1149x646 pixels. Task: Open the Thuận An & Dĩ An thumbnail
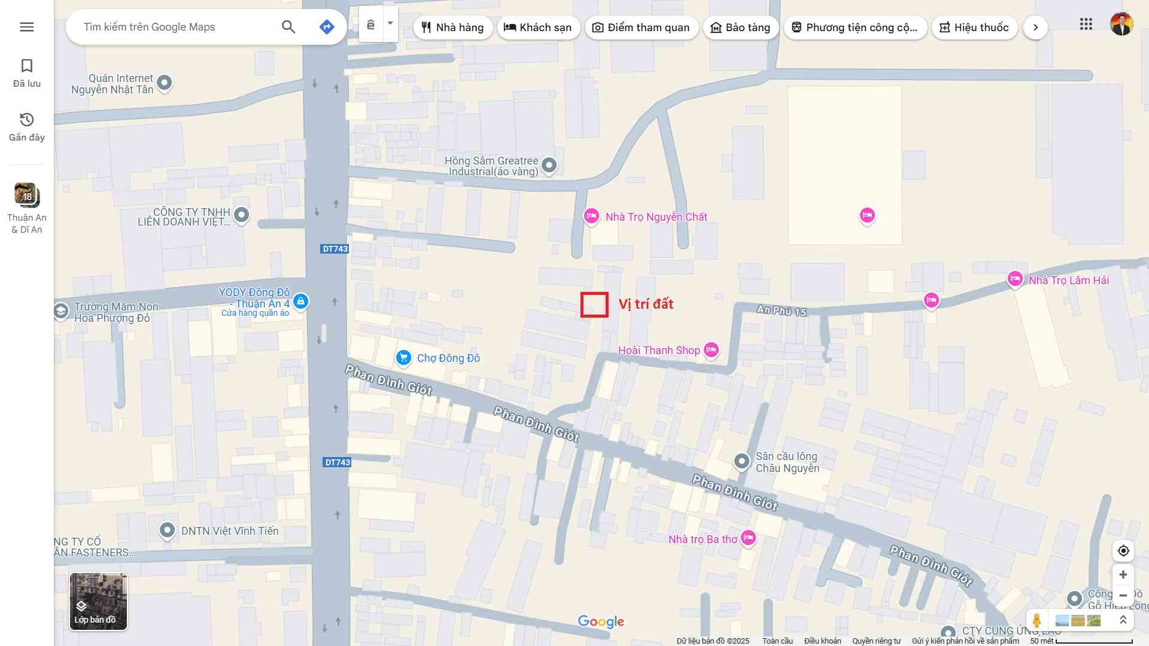point(26,196)
